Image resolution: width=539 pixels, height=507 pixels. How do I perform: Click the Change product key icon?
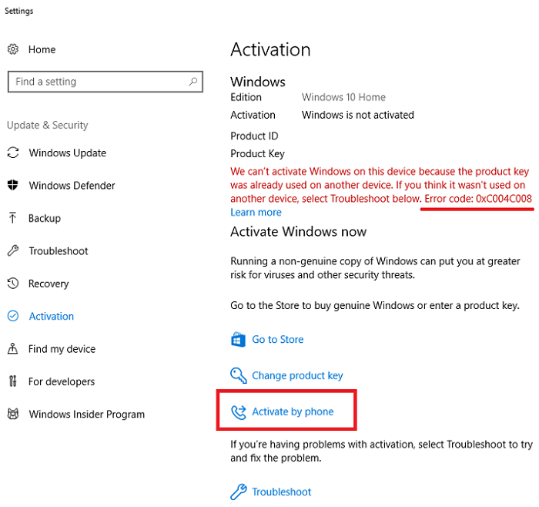coord(238,376)
